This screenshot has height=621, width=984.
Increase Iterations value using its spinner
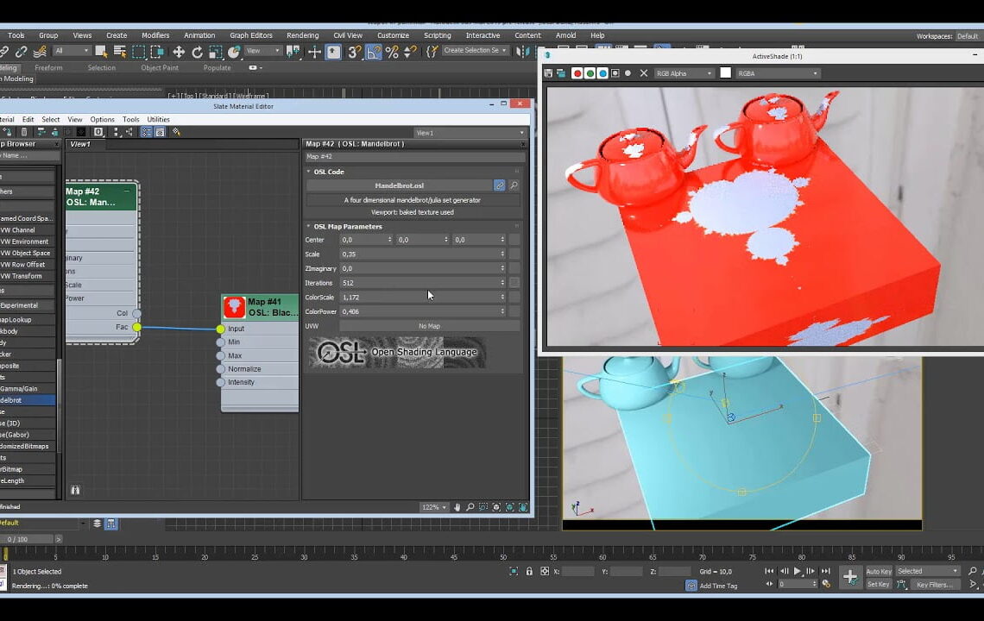[503, 281]
